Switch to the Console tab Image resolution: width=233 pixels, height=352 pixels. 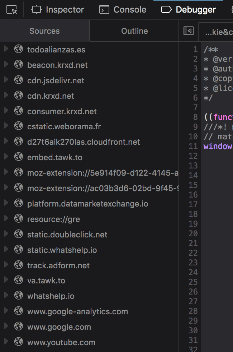pyautogui.click(x=123, y=10)
